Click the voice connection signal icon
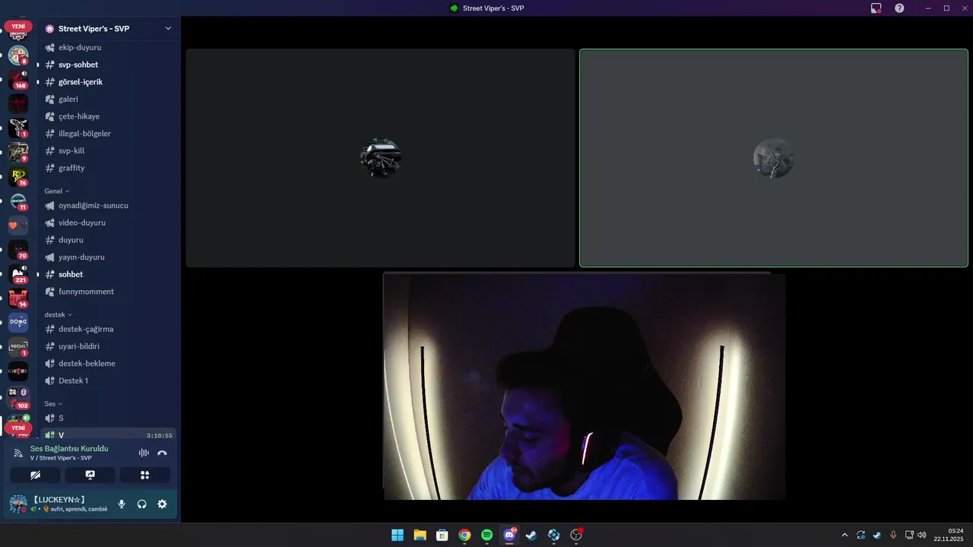Viewport: 973px width, 547px height. pos(18,453)
